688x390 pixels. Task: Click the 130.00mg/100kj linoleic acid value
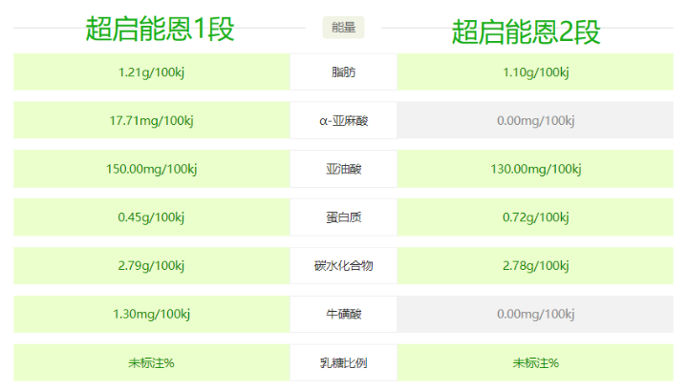pyautogui.click(x=535, y=170)
